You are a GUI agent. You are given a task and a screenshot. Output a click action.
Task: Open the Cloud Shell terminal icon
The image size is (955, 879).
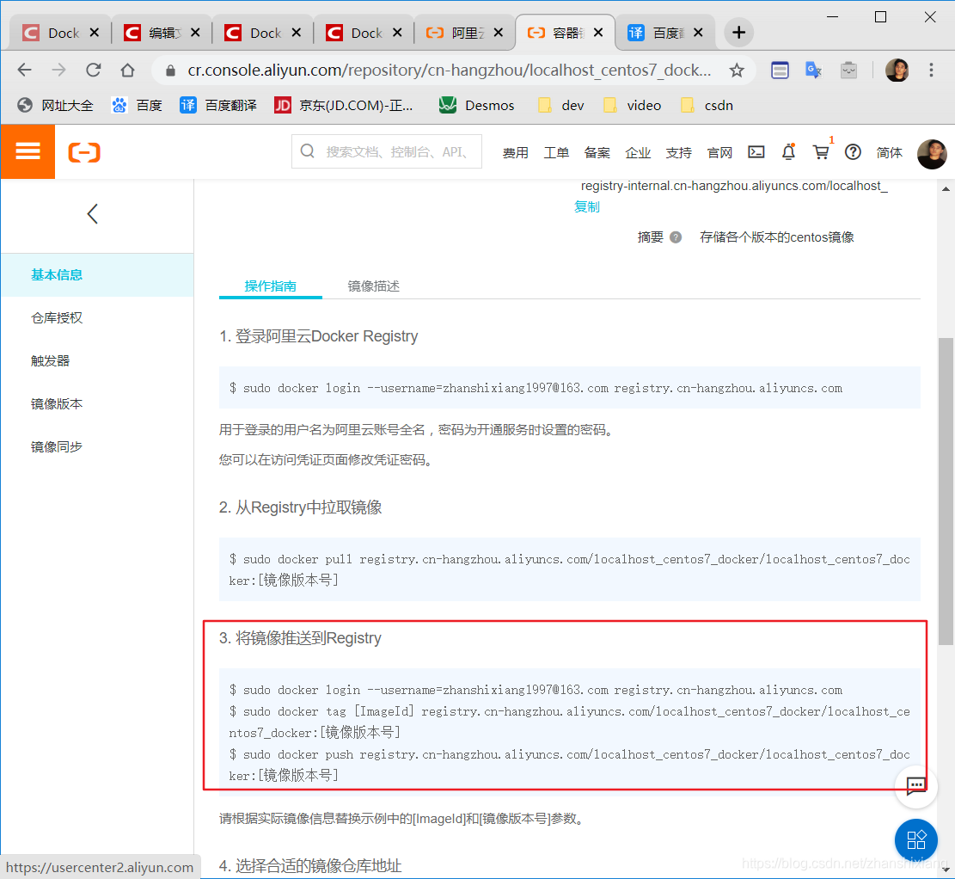(x=756, y=151)
